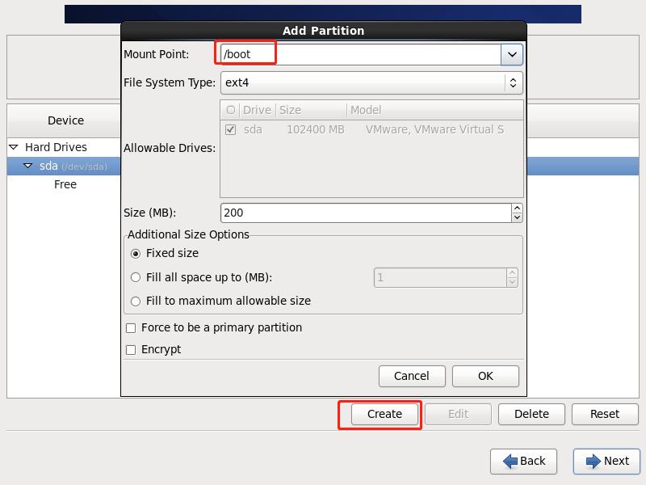Select the VMware Virtual S model cell

[434, 129]
